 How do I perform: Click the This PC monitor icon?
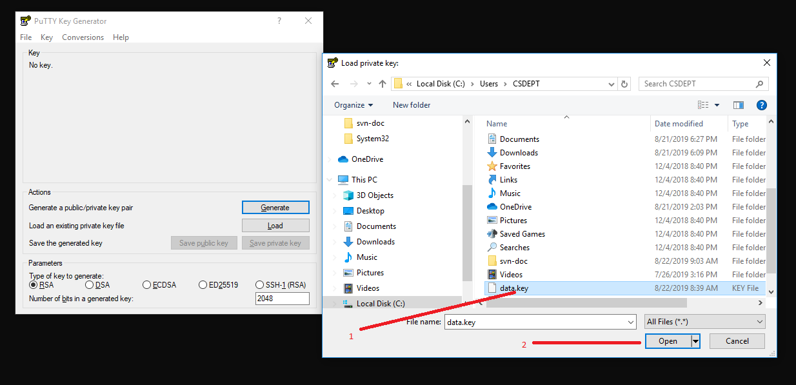click(x=343, y=180)
